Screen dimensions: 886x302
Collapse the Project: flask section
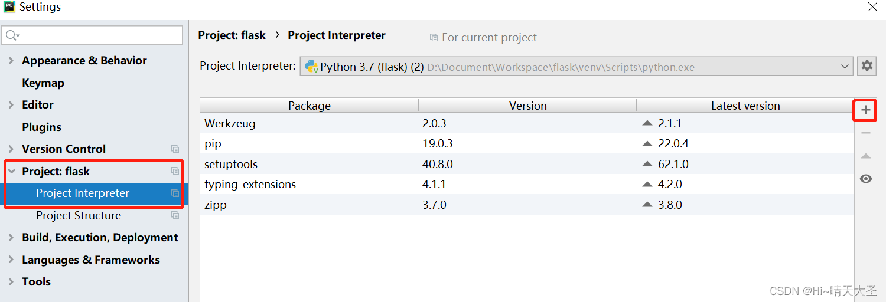tap(11, 171)
